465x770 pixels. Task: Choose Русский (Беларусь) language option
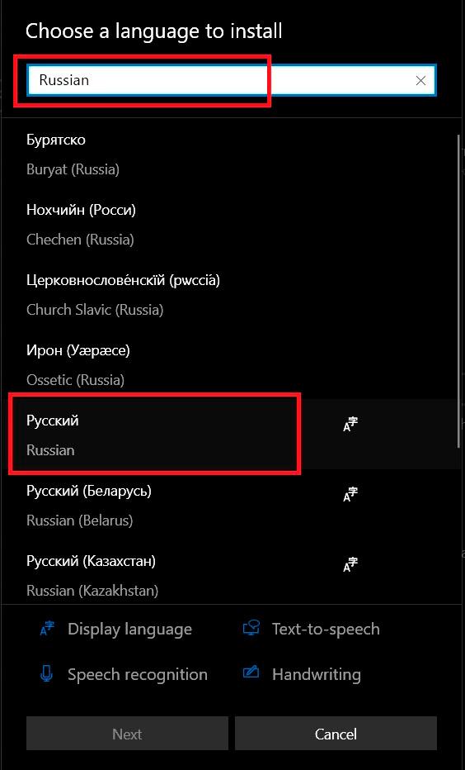(x=229, y=505)
